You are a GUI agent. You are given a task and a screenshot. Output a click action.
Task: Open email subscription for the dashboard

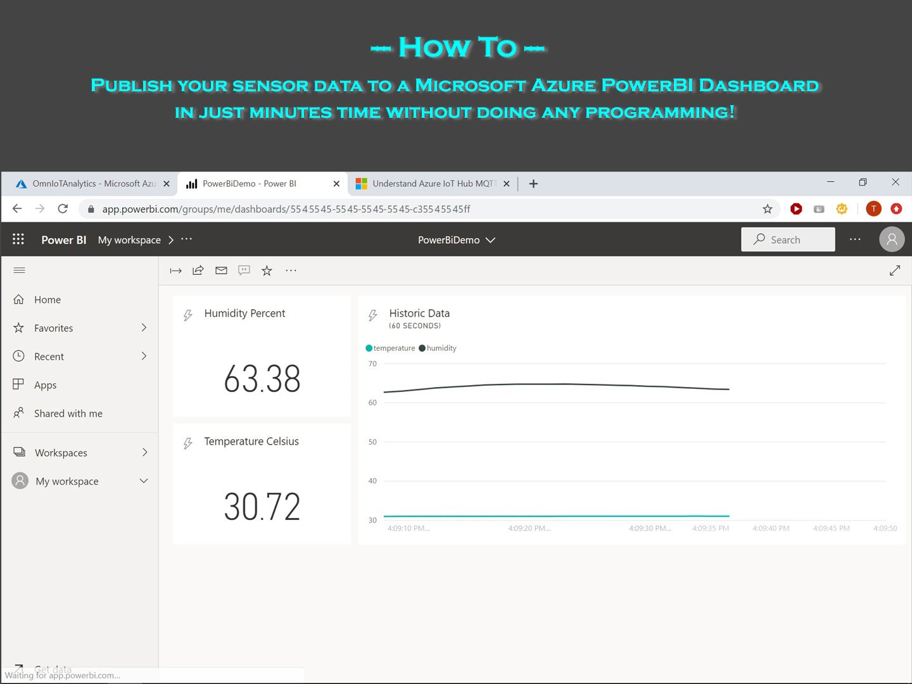pos(221,270)
